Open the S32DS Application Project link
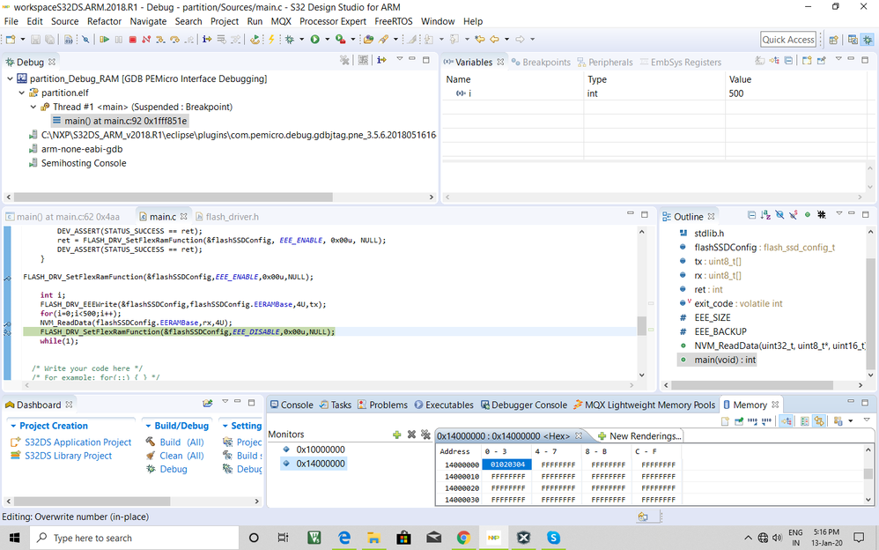The width and height of the screenshot is (879, 550). [x=78, y=442]
